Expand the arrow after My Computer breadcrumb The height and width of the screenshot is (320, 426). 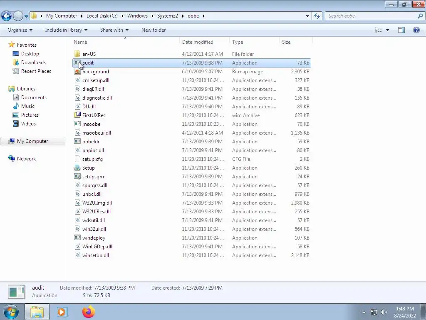click(x=82, y=16)
